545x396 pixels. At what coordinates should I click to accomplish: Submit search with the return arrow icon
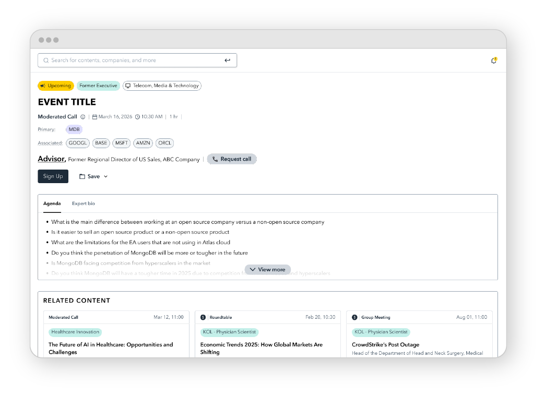pyautogui.click(x=227, y=61)
